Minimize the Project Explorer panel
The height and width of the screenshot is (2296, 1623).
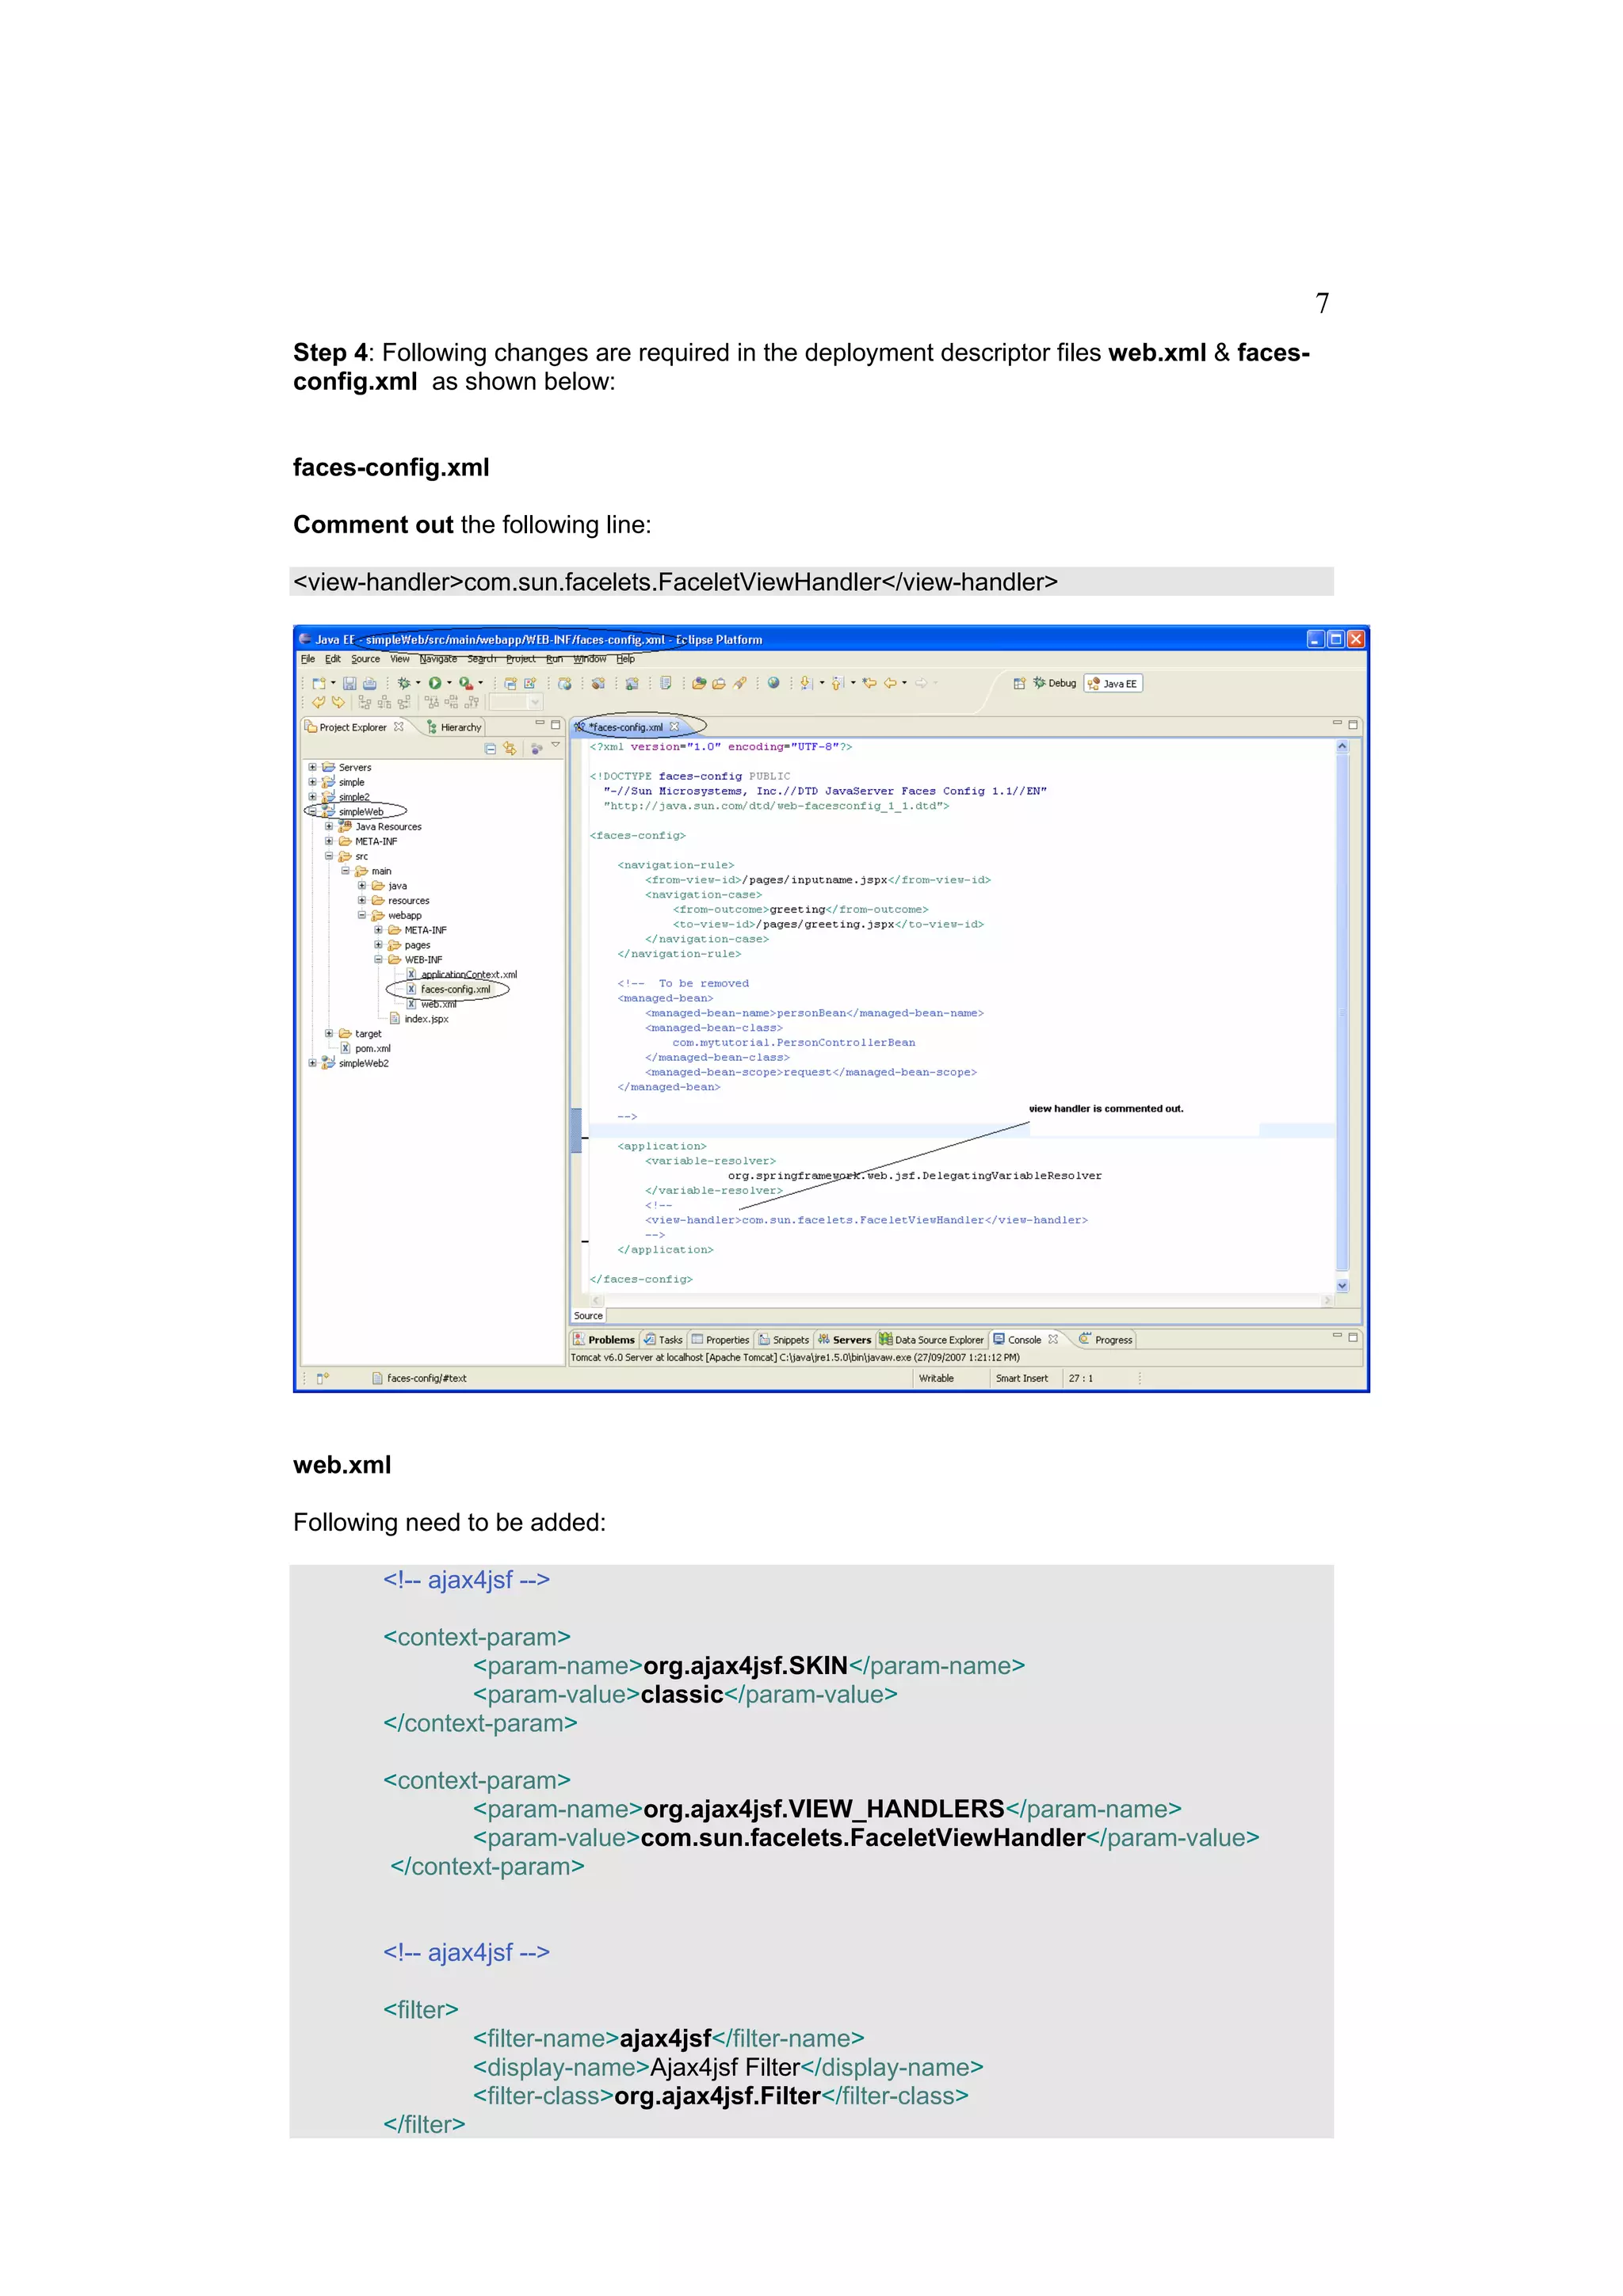click(540, 724)
